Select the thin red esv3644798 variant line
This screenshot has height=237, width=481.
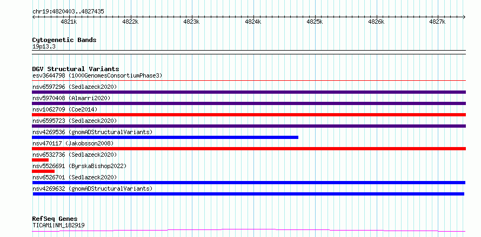coord(249,81)
